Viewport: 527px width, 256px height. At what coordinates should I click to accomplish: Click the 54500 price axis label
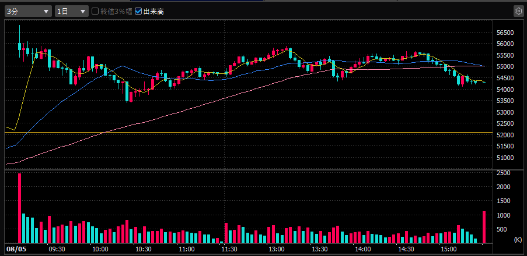pyautogui.click(x=505, y=78)
